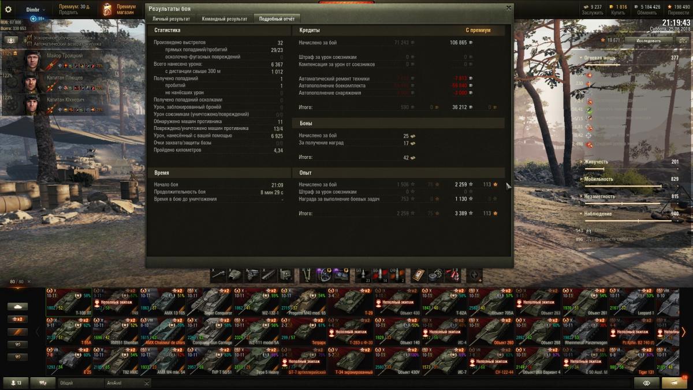Toggle the x2 bonus carousel filter

click(17, 319)
